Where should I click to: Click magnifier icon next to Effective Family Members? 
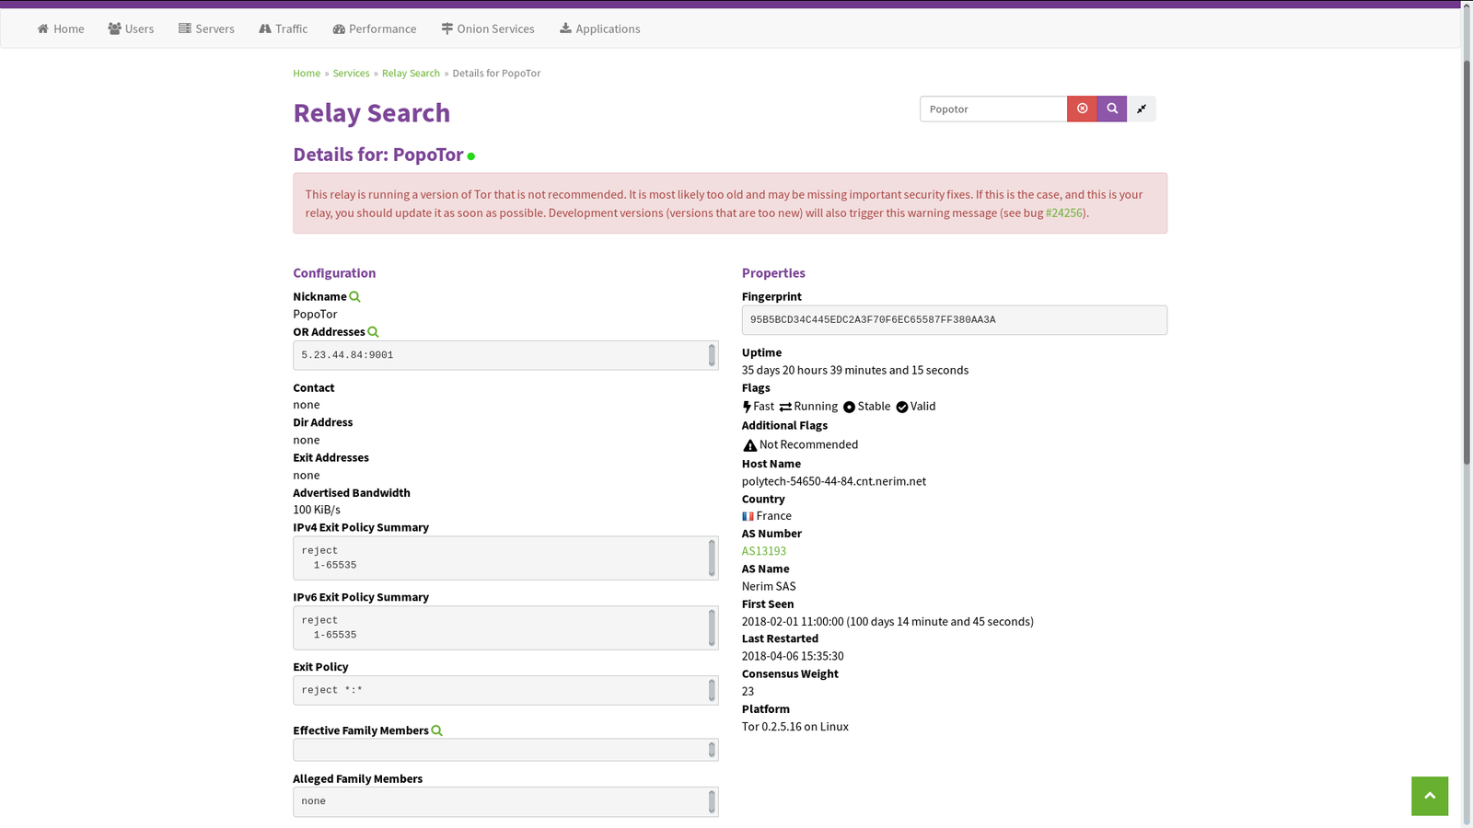(436, 730)
